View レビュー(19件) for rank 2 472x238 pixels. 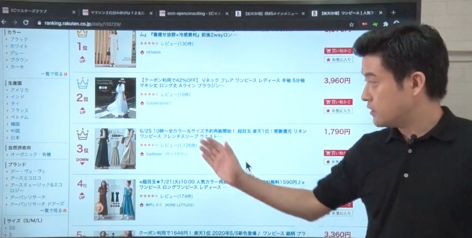tap(176, 94)
